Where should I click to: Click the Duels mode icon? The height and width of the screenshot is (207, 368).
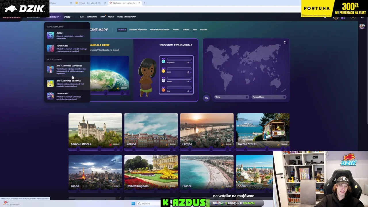[50, 35]
